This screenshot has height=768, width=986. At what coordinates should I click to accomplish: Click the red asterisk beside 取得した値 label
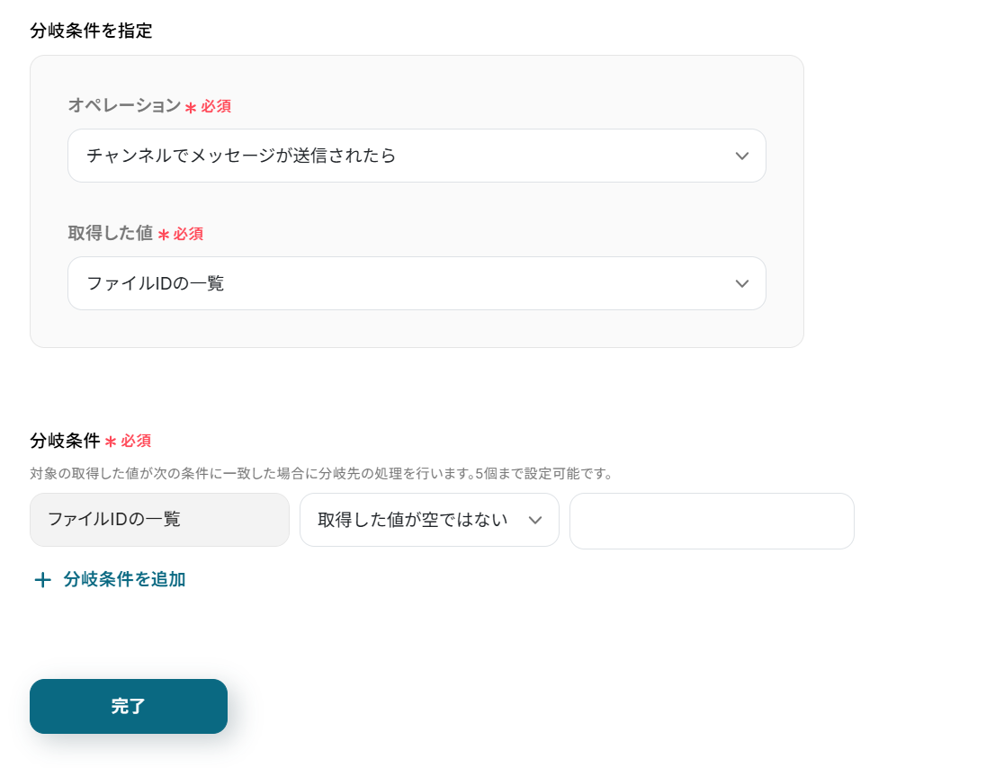click(164, 236)
